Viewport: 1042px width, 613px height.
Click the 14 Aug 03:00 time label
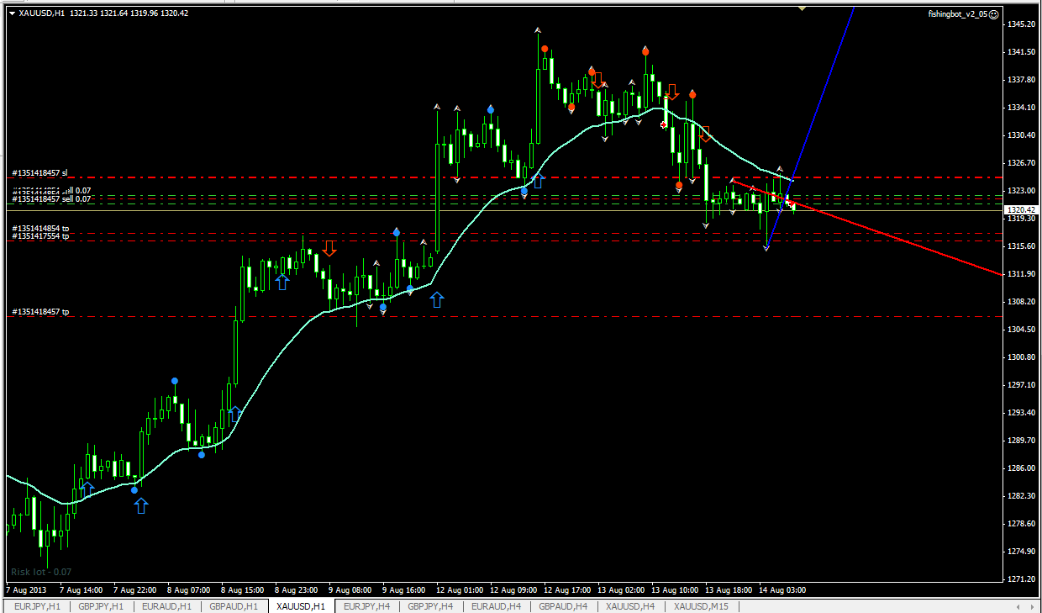coord(782,589)
